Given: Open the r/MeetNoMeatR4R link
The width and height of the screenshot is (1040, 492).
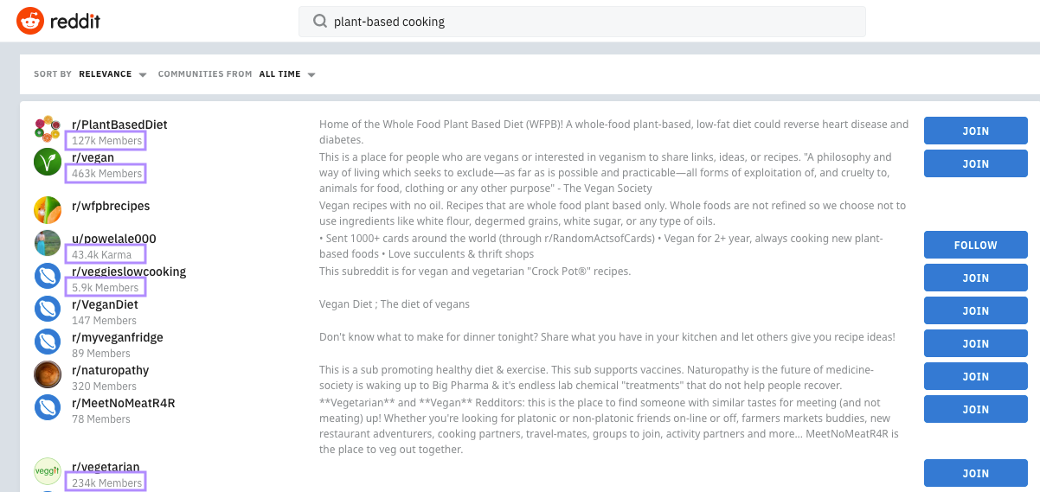Looking at the screenshot, I should [124, 403].
